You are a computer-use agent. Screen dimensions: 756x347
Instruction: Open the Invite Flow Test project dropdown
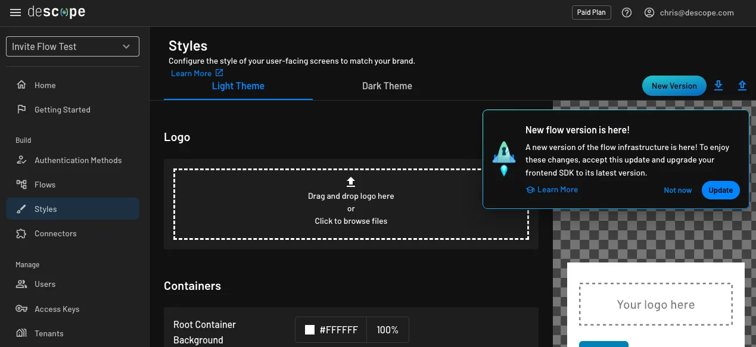(x=73, y=46)
